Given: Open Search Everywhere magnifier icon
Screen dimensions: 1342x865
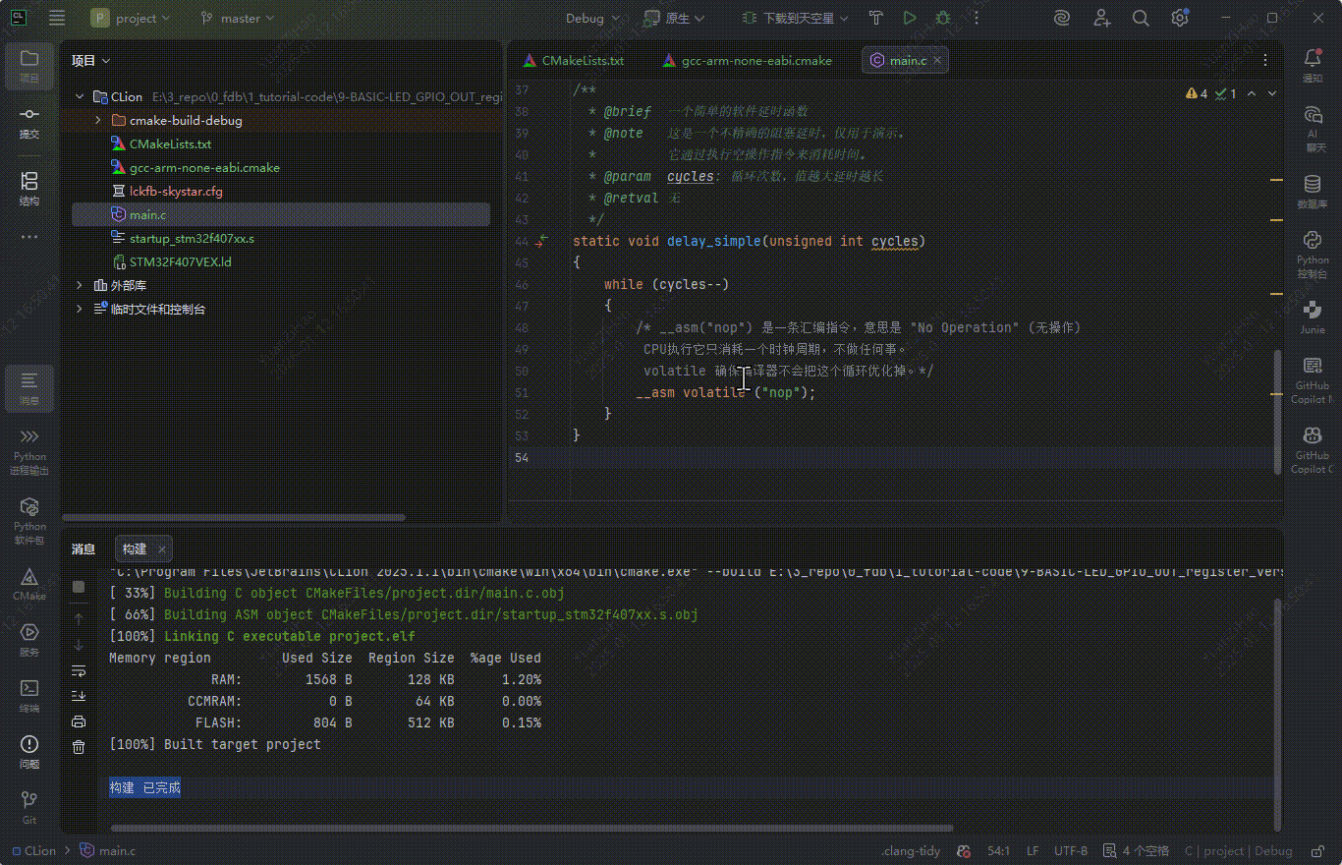Looking at the screenshot, I should pyautogui.click(x=1141, y=18).
